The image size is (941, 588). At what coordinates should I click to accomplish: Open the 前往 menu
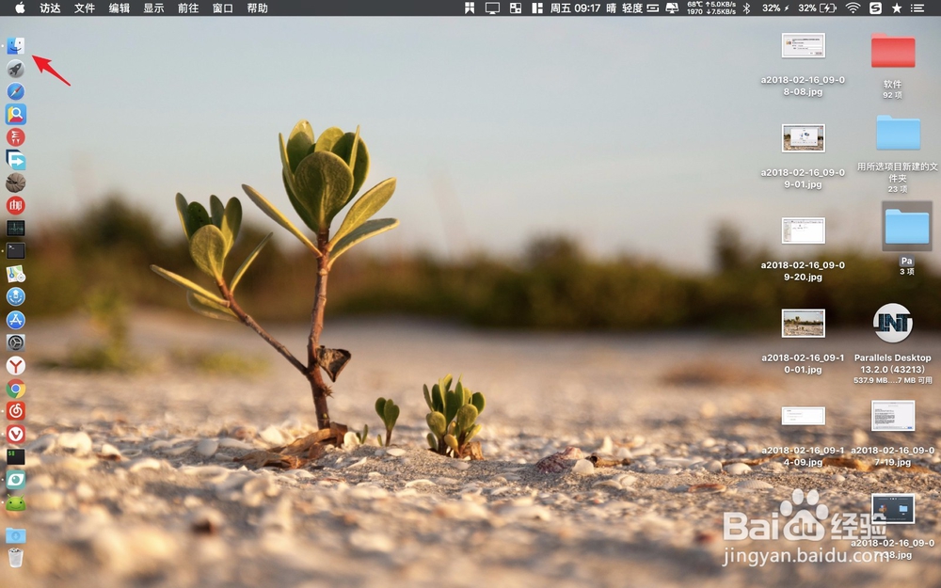pos(188,8)
